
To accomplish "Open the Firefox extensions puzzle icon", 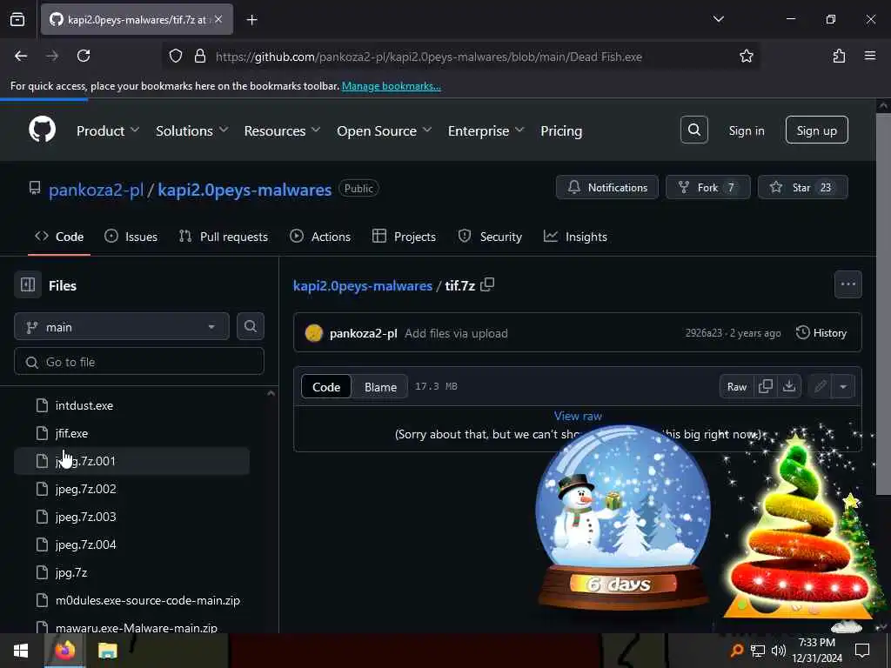I will click(839, 57).
